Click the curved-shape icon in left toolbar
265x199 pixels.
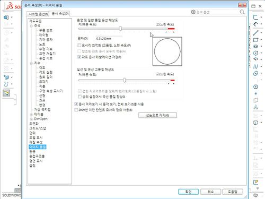pyautogui.click(x=6, y=84)
